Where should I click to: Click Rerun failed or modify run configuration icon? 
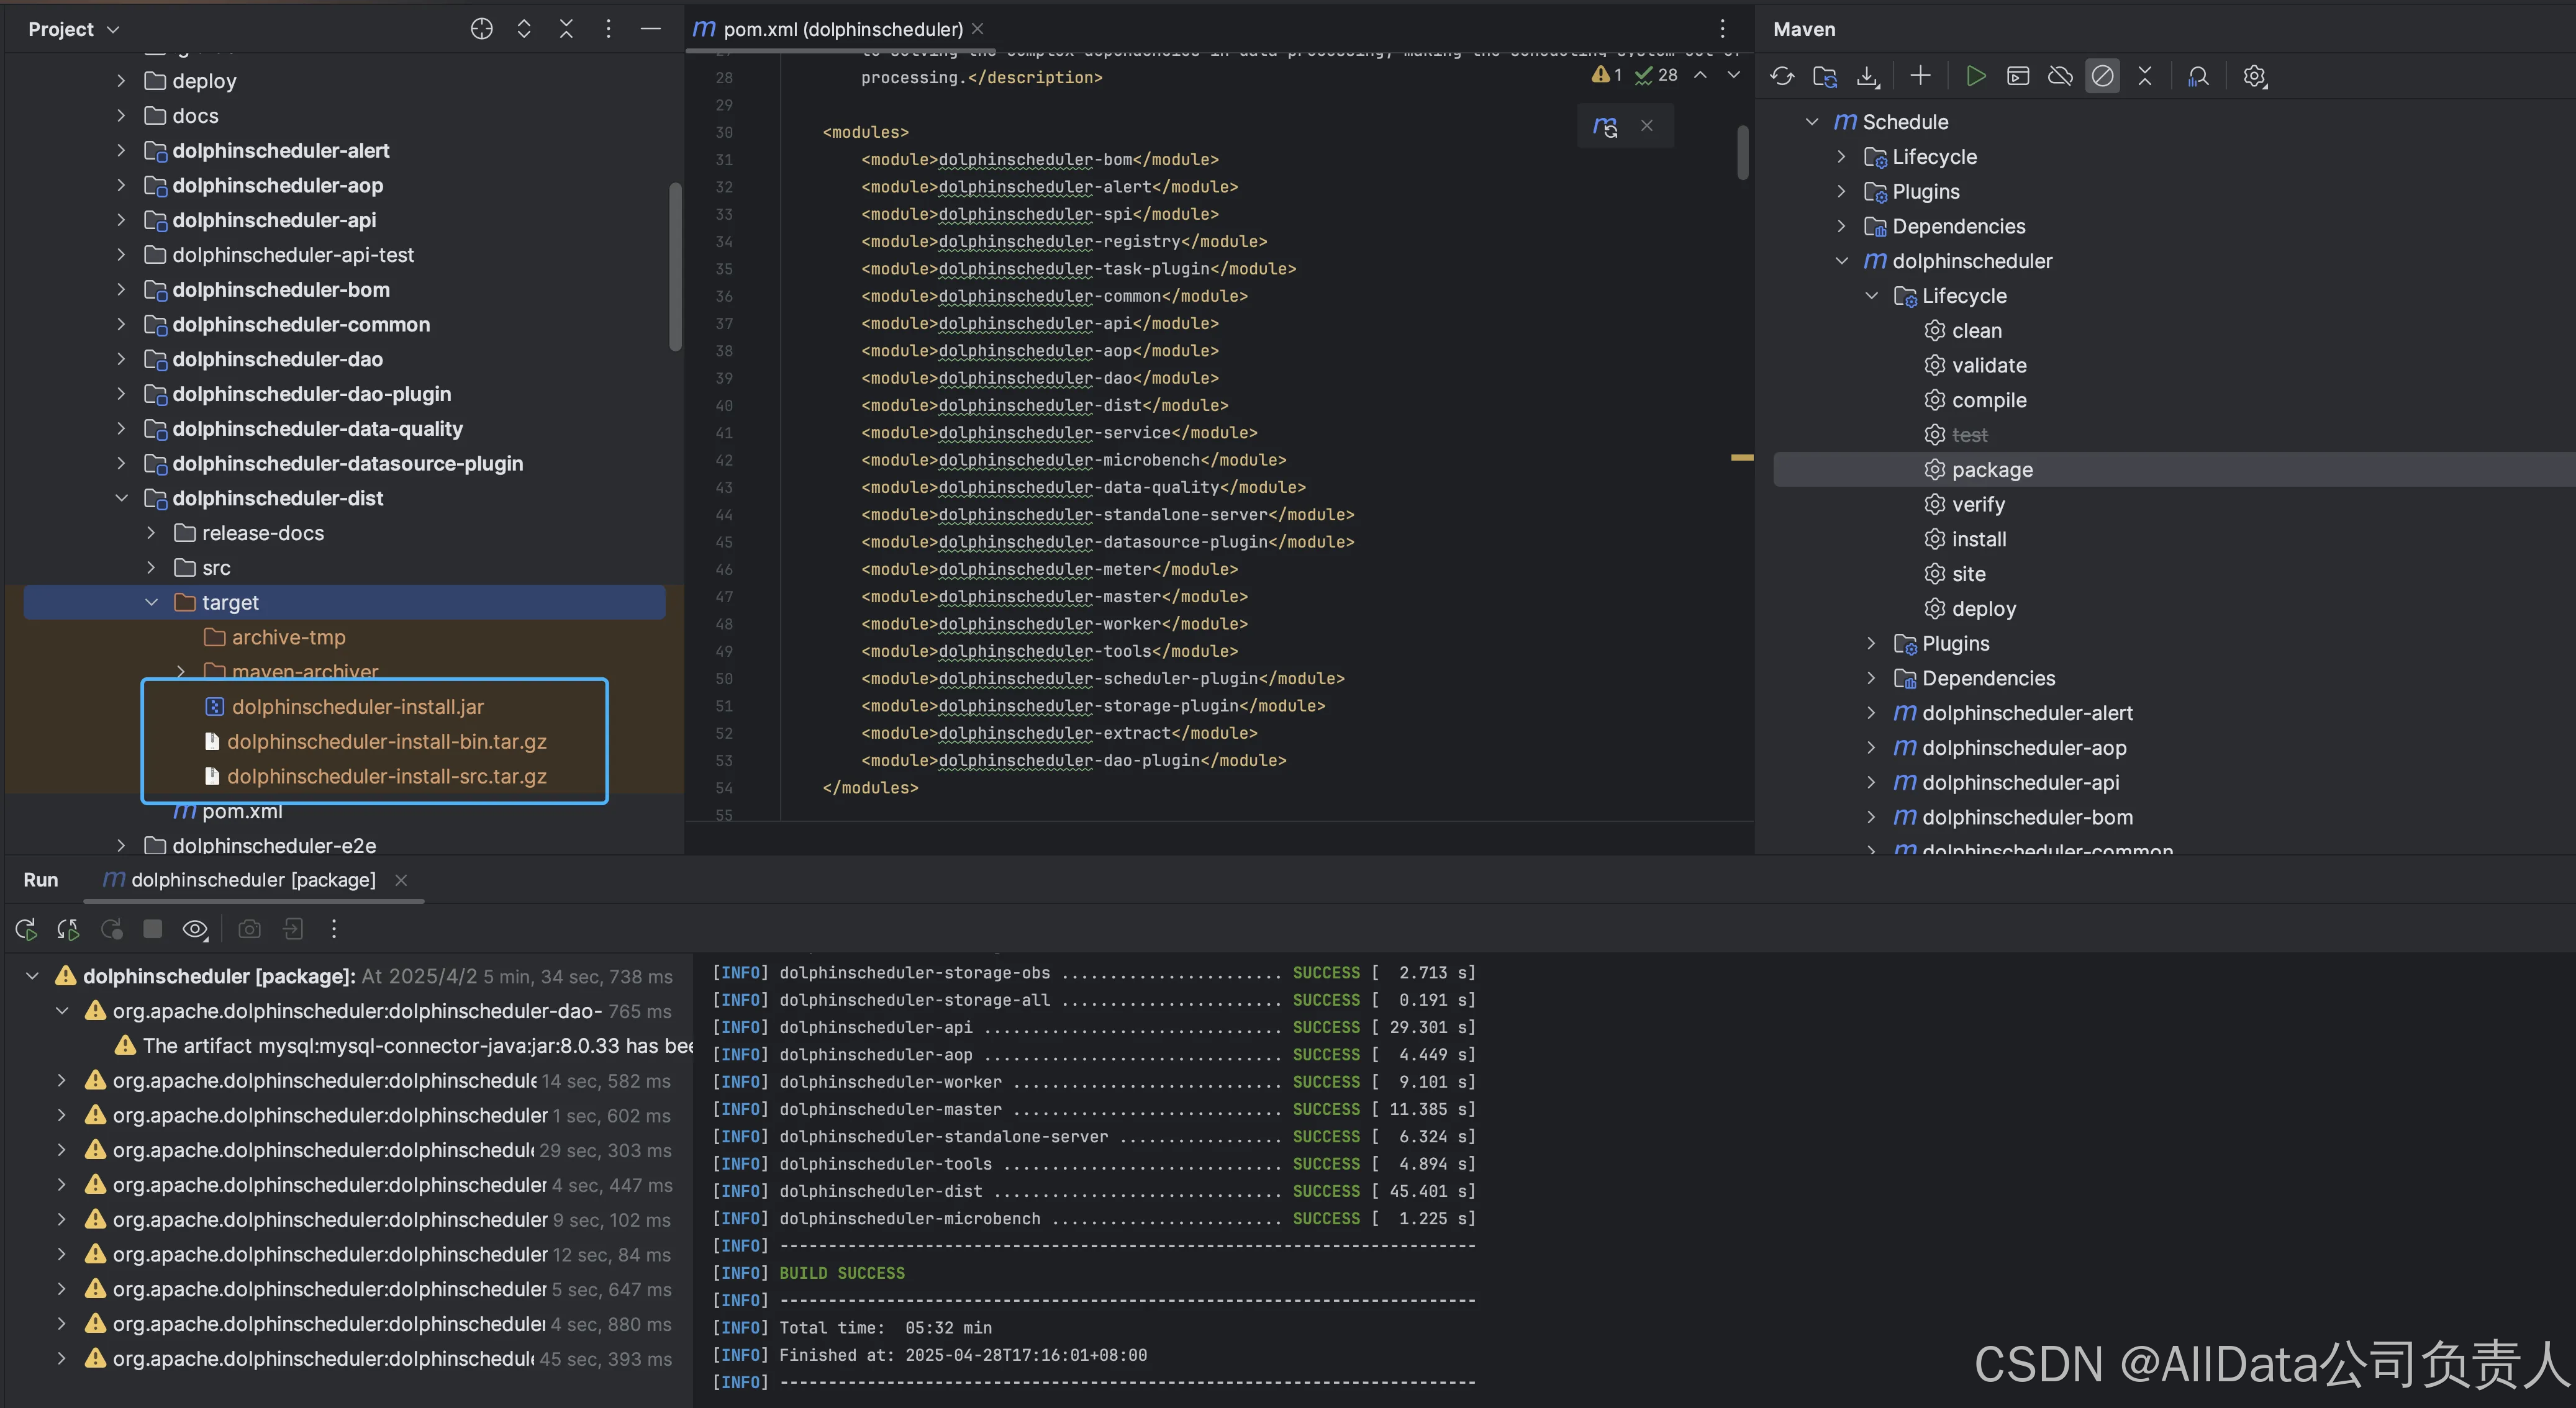(68, 929)
